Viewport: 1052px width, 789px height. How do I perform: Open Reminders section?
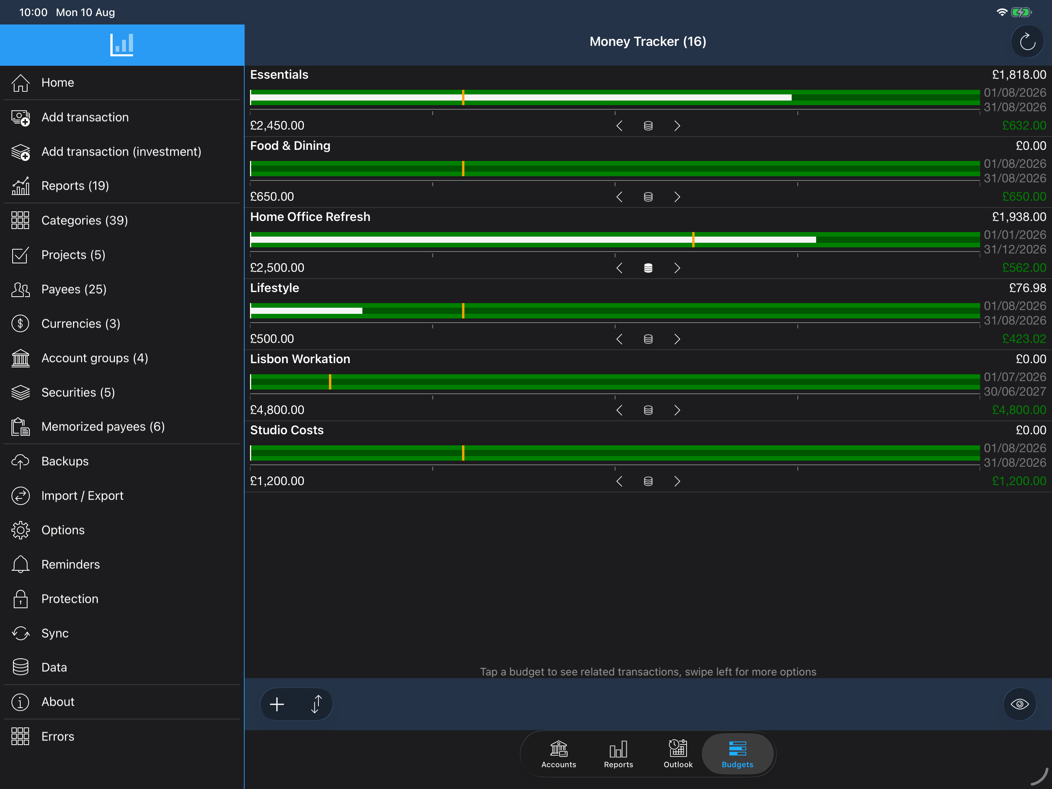point(122,564)
